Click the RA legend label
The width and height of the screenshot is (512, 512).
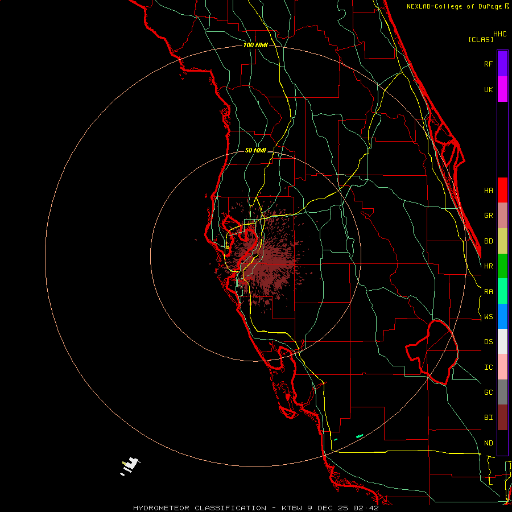click(488, 292)
